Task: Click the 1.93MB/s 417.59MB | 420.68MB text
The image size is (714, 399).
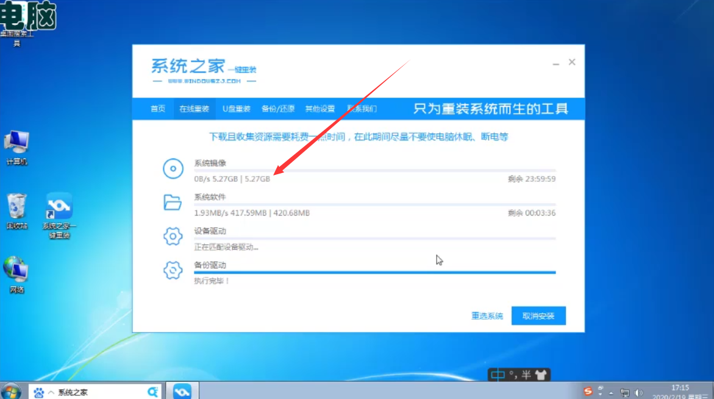Action: pos(252,213)
